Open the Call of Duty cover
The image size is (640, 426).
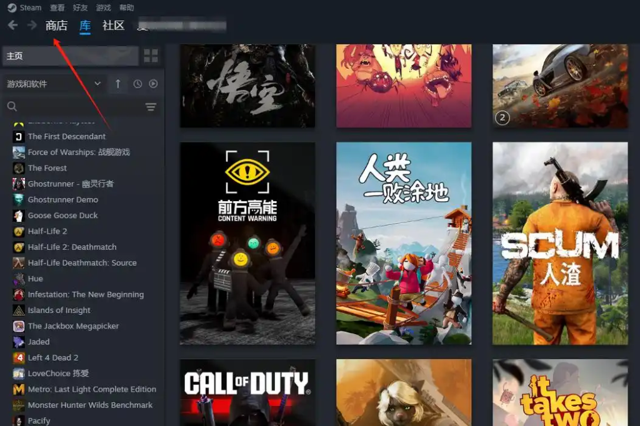point(247,392)
